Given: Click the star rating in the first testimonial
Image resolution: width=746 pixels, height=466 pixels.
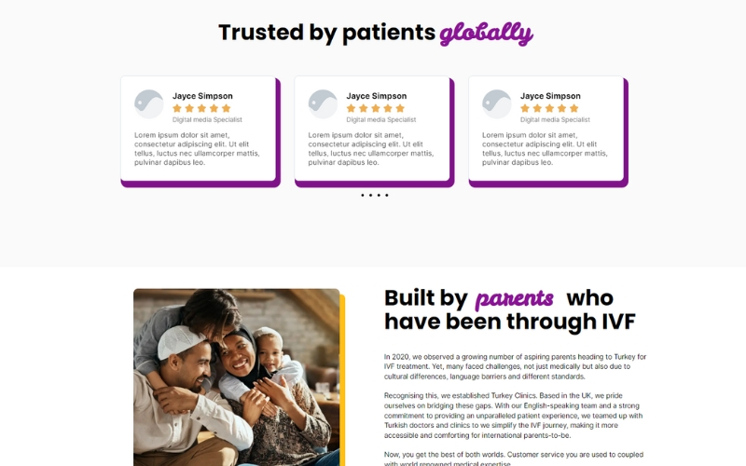Looking at the screenshot, I should (x=201, y=108).
